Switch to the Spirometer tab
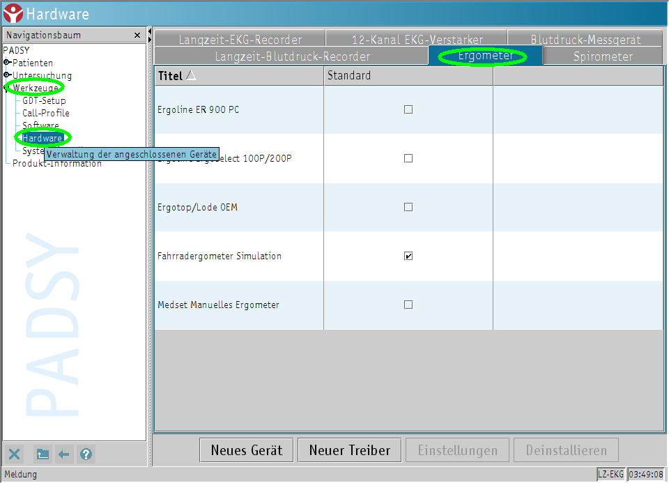The width and height of the screenshot is (669, 483). pos(603,56)
